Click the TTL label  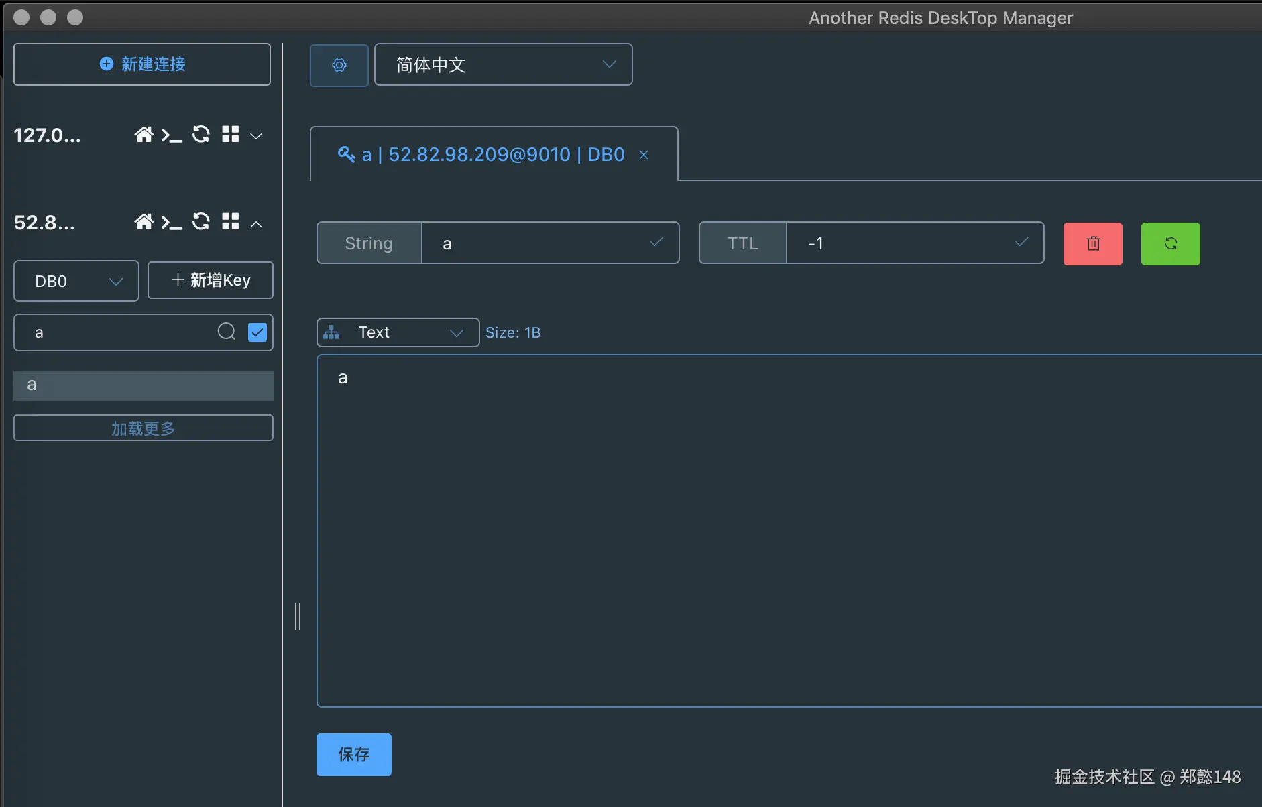[743, 243]
